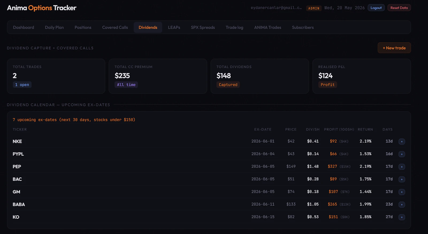
Task: Click the GM ticker name
Action: coord(17,192)
